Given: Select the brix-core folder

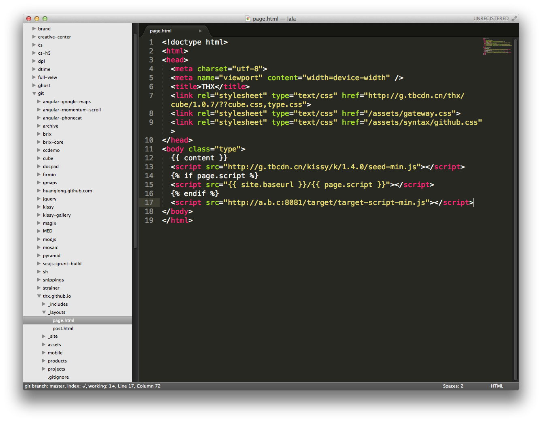Looking at the screenshot, I should 53,142.
